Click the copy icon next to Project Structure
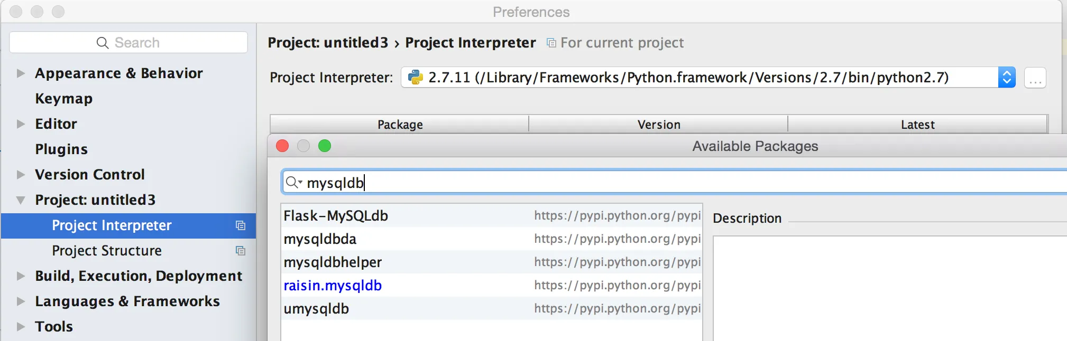The image size is (1067, 341). click(x=241, y=251)
